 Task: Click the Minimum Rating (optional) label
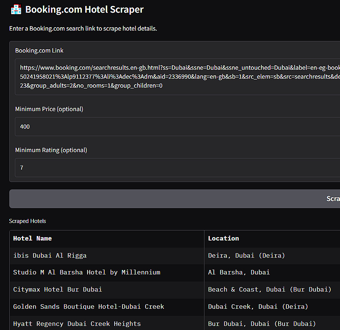[51, 150]
